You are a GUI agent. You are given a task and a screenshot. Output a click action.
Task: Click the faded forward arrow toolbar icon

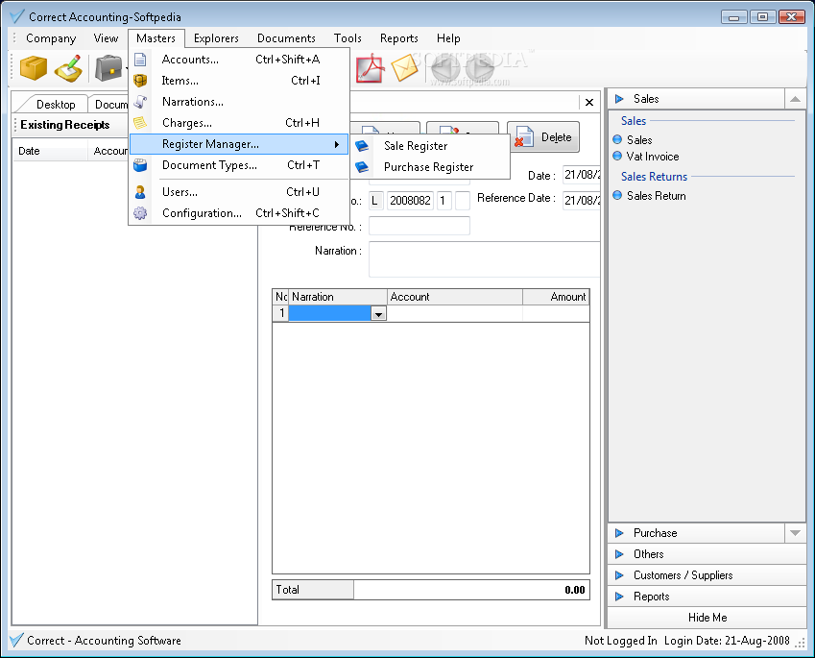[479, 68]
